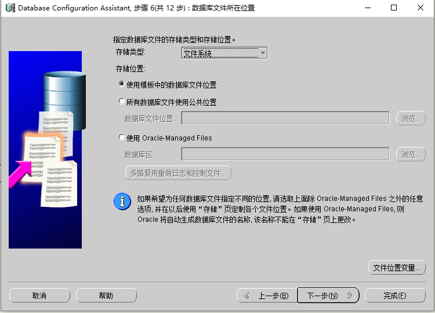Click the 数据库区 input field
The width and height of the screenshot is (435, 313).
[285, 154]
